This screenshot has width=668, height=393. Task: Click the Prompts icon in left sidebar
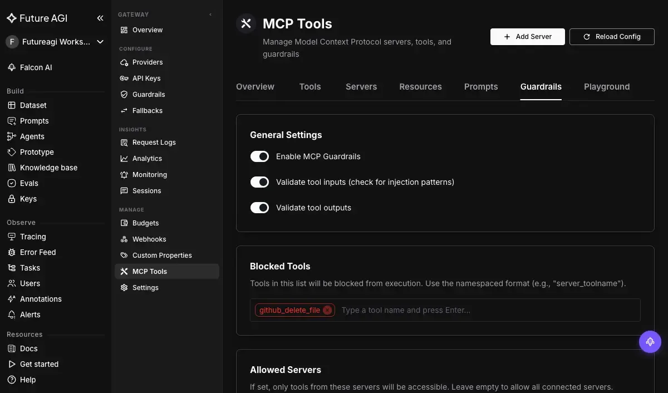[12, 121]
